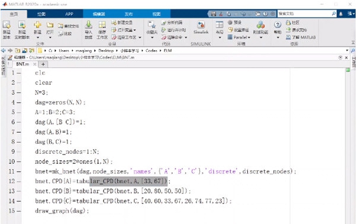
Task: Click the quick access Undo icon
Action: coord(243,14)
